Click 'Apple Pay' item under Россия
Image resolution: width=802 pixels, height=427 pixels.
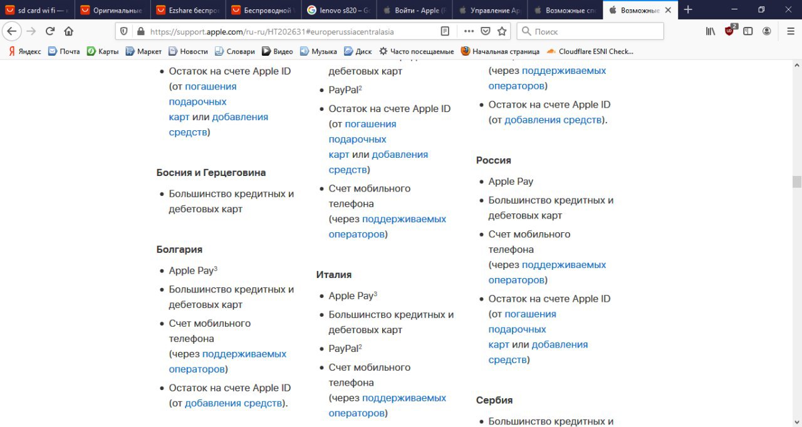pos(511,182)
